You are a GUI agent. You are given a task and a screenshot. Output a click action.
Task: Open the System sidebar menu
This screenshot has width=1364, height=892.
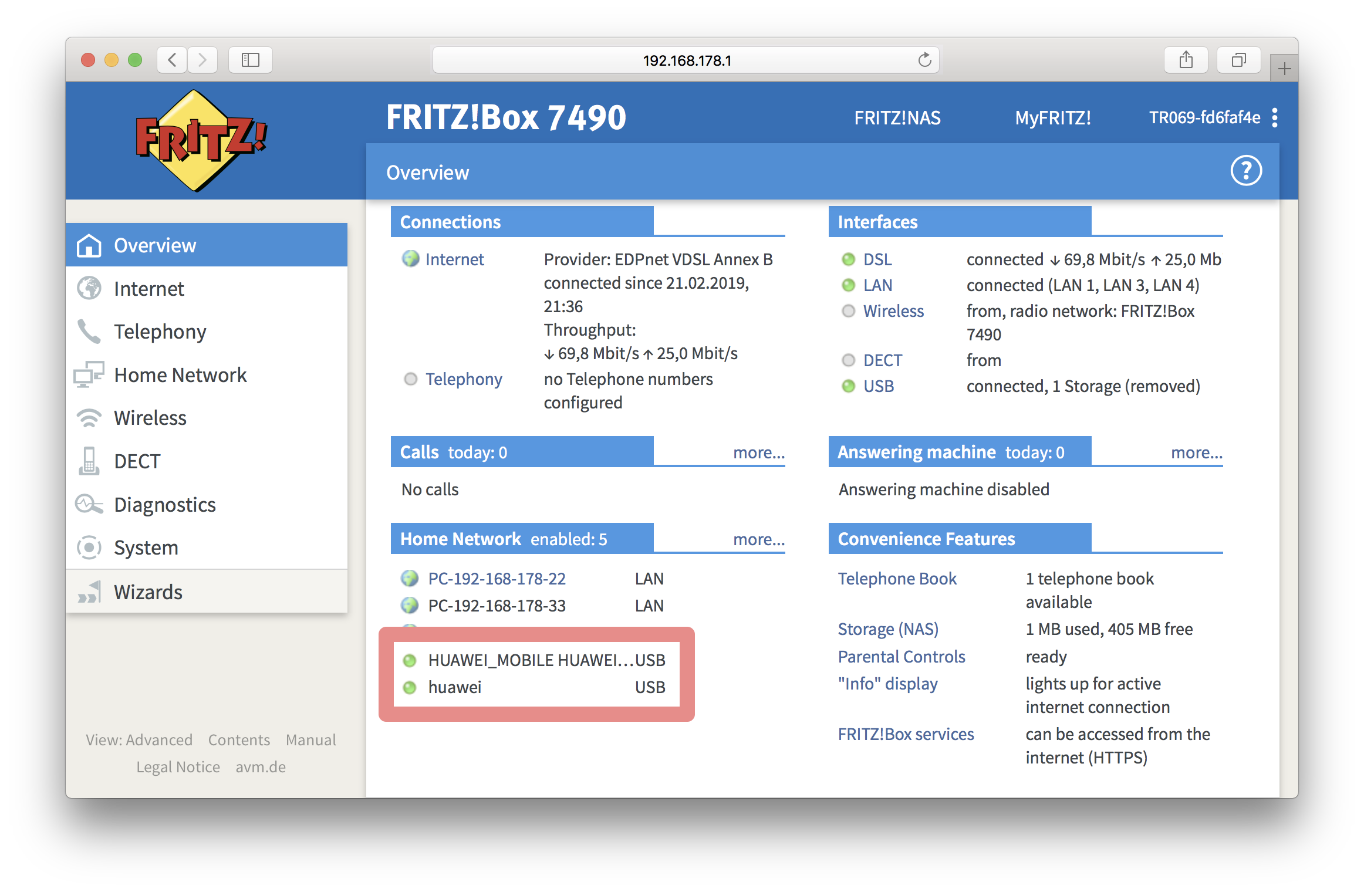[207, 548]
